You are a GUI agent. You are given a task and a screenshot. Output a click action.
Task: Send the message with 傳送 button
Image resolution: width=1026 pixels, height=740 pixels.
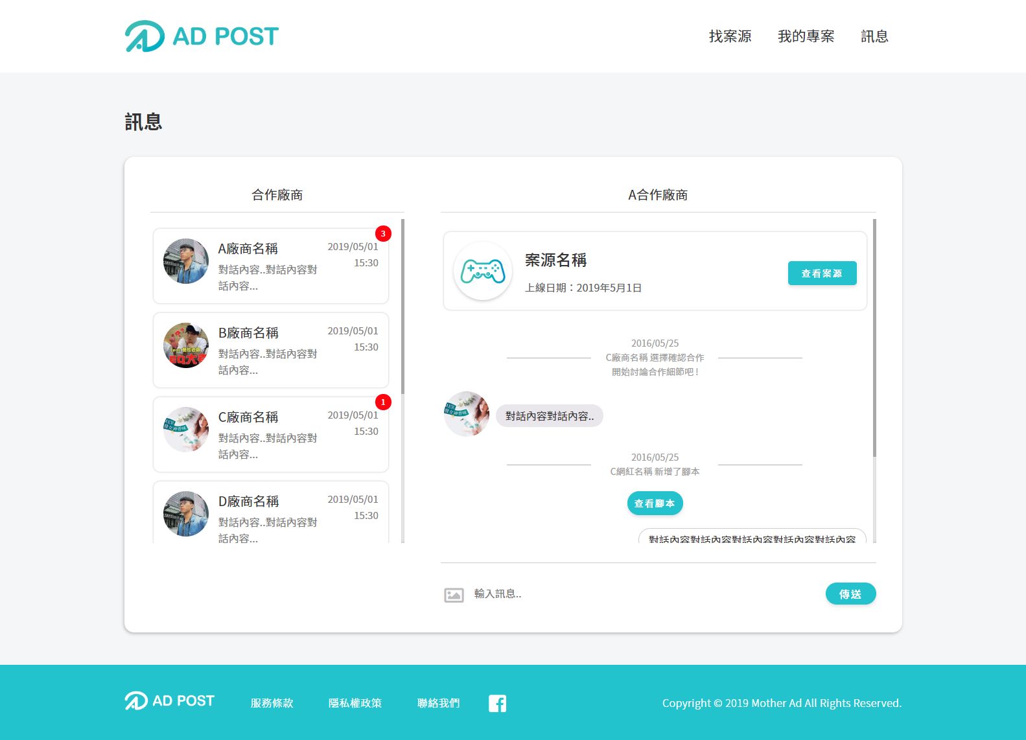[x=850, y=594]
